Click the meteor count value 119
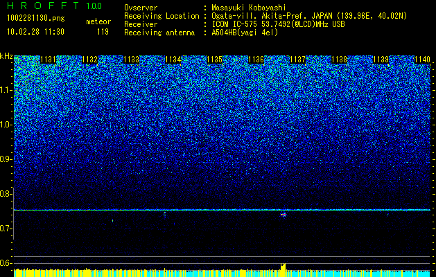The width and height of the screenshot is (436, 277). tap(103, 32)
